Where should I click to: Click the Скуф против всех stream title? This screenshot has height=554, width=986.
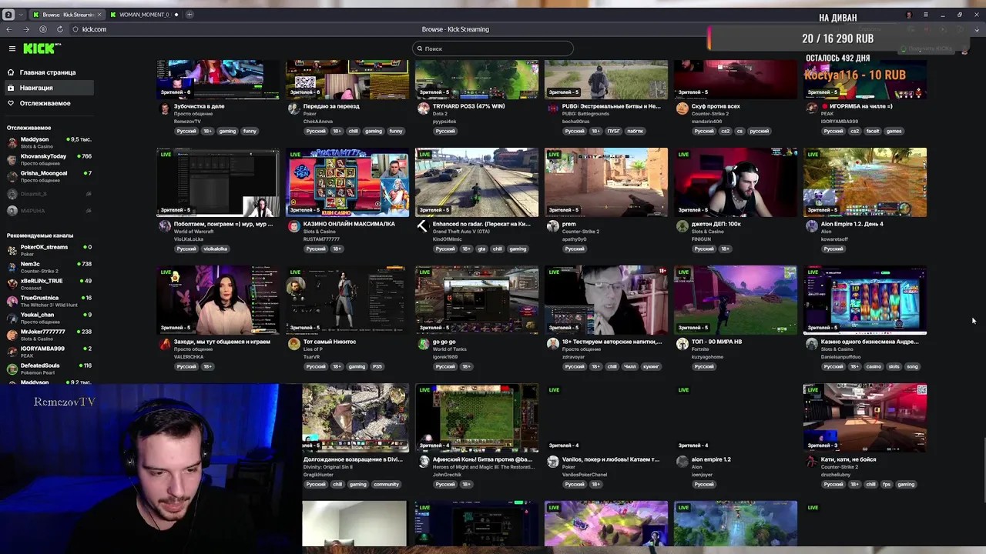(716, 106)
